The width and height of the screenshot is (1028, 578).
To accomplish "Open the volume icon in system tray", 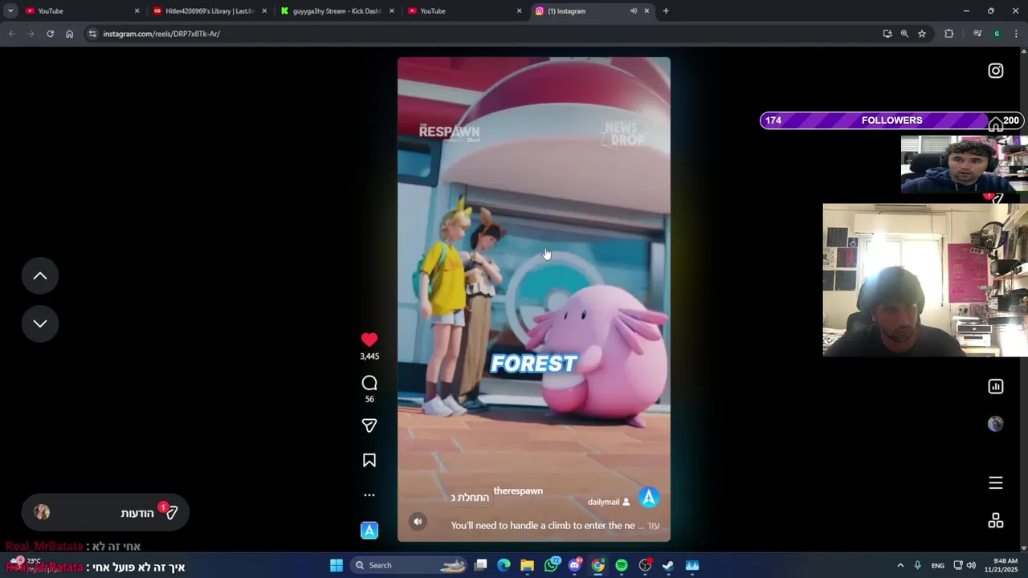I will pos(972,565).
